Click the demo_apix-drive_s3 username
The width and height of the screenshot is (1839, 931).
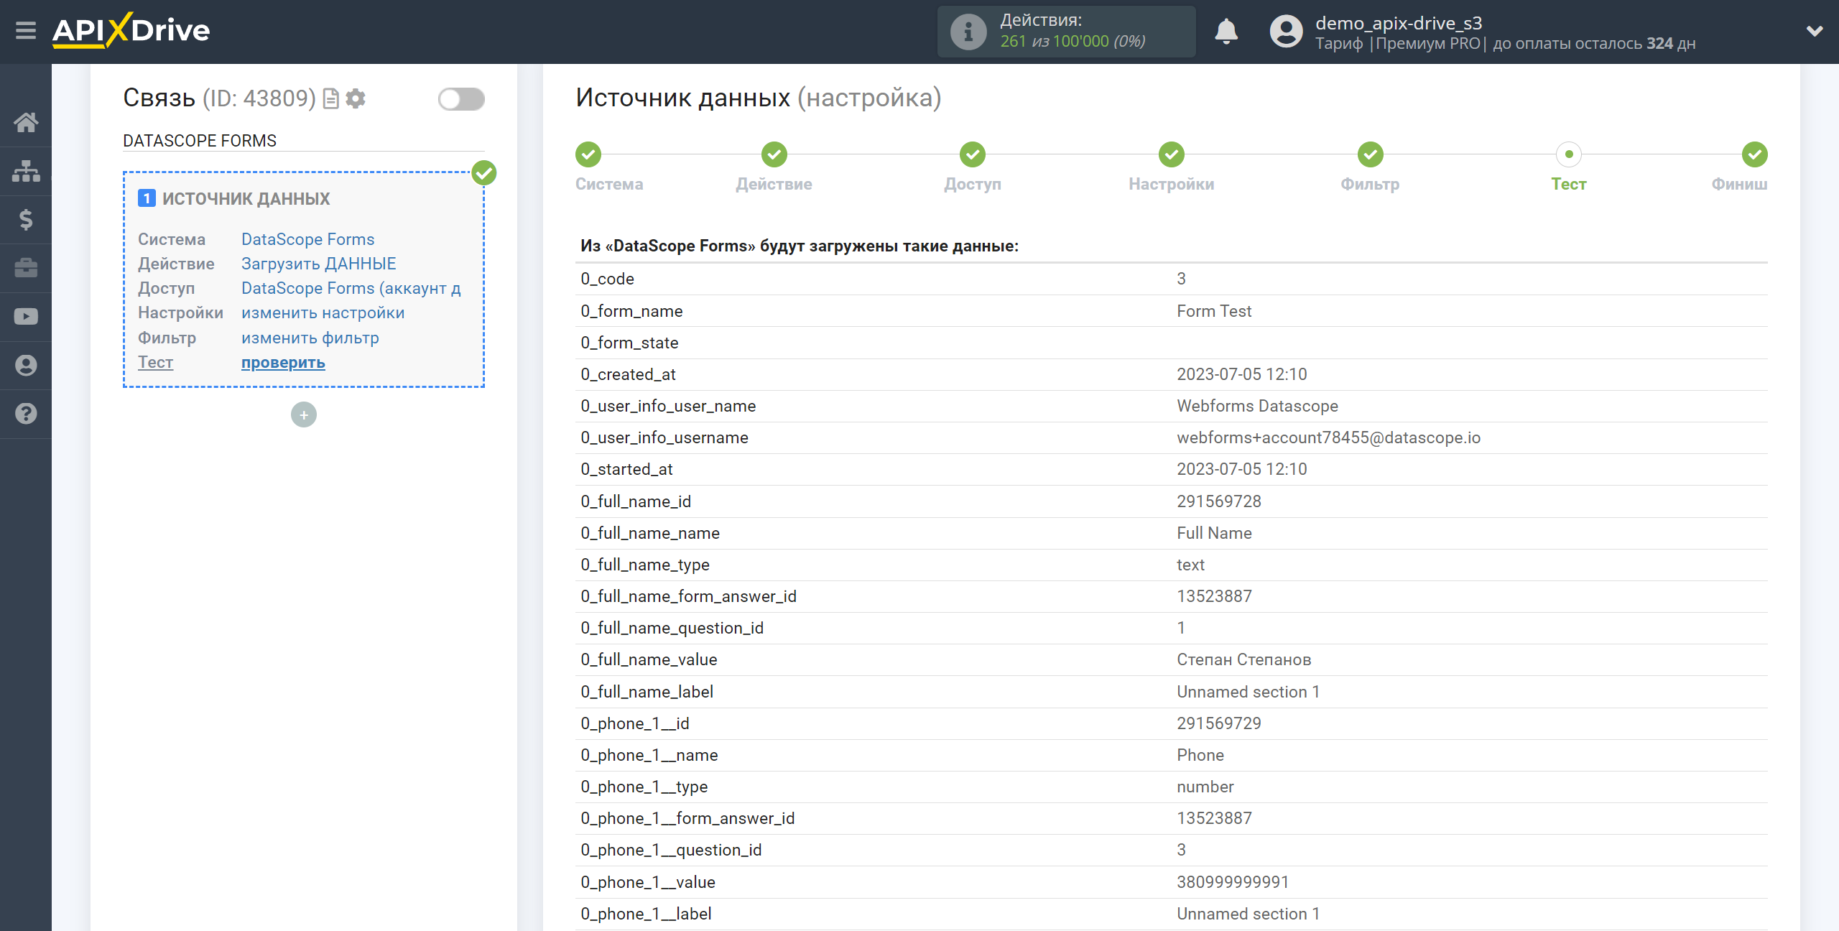(x=1398, y=23)
